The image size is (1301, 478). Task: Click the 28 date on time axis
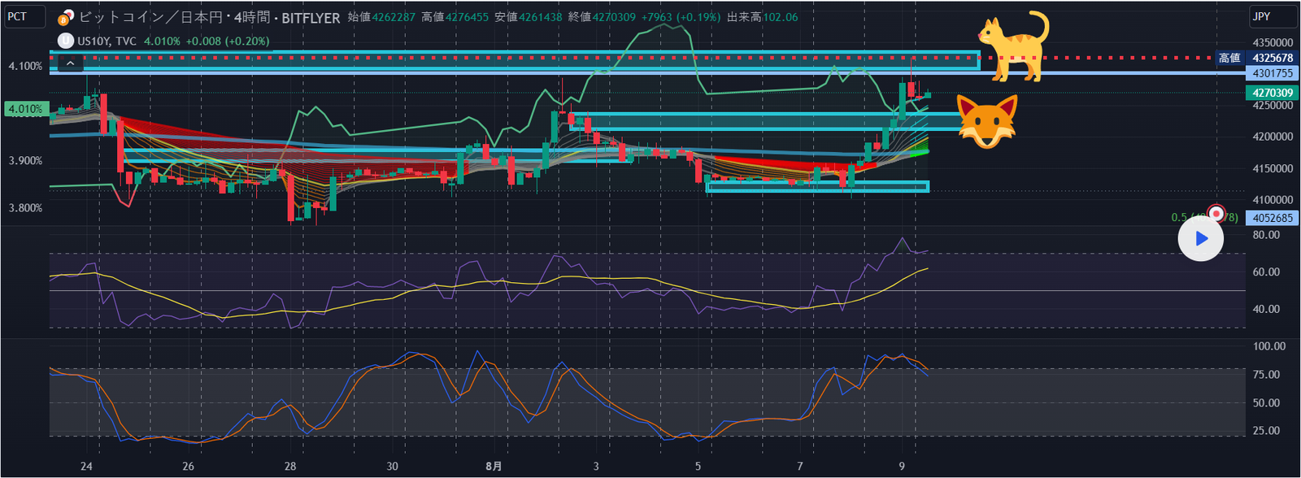(290, 466)
